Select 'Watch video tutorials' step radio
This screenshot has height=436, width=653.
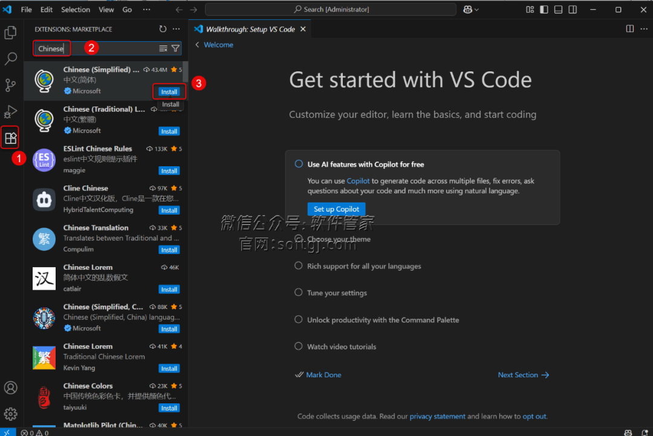298,347
